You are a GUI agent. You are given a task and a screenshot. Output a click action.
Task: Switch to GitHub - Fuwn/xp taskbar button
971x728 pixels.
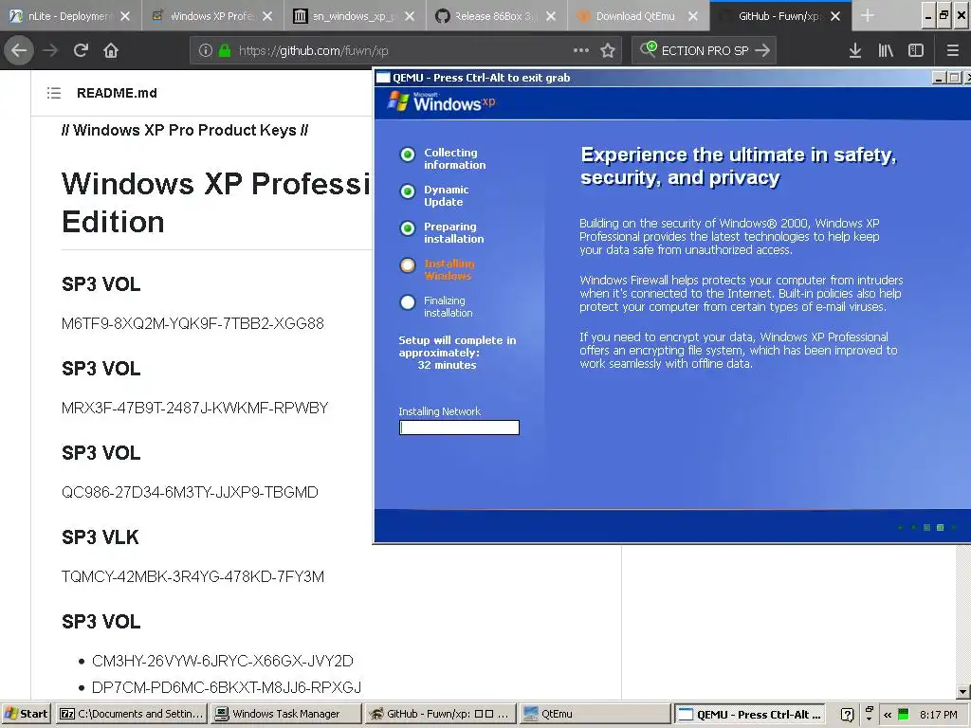(x=439, y=714)
